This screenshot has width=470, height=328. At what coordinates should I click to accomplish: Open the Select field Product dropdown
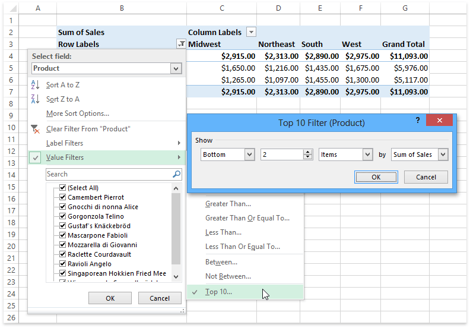[176, 68]
